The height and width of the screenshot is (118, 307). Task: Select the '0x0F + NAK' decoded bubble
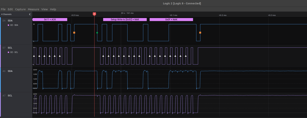[x=171, y=19]
